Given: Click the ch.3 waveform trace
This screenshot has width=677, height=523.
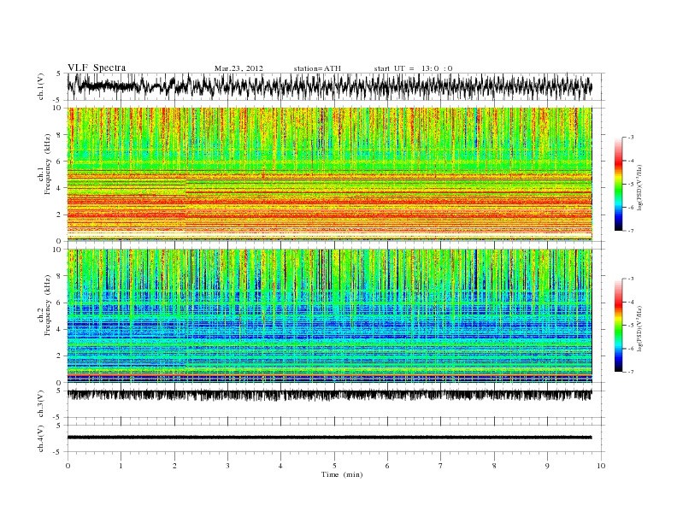Looking at the screenshot, I should coord(330,395).
